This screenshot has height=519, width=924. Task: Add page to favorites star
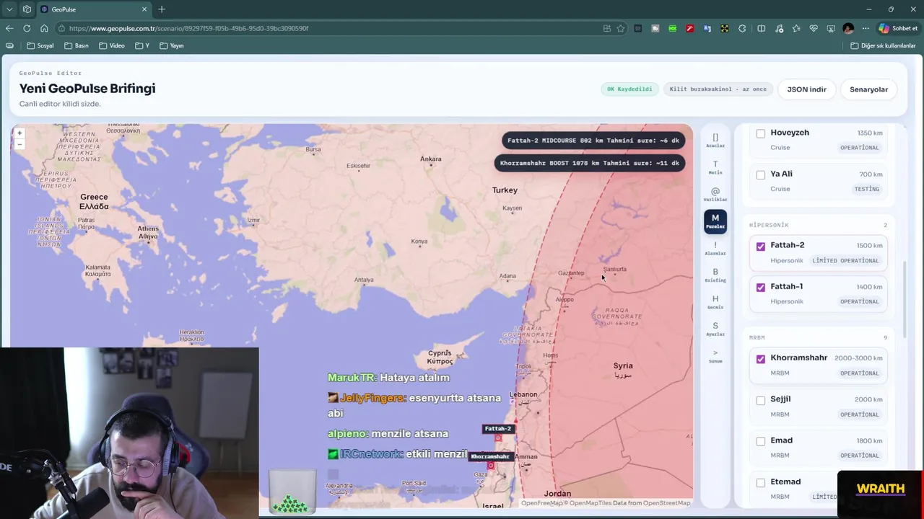[x=621, y=28]
